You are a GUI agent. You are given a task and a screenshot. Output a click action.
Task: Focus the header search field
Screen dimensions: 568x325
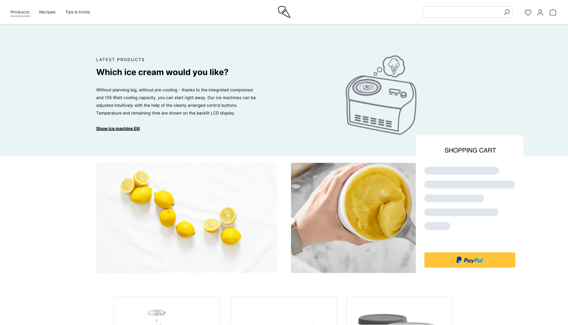(x=467, y=12)
